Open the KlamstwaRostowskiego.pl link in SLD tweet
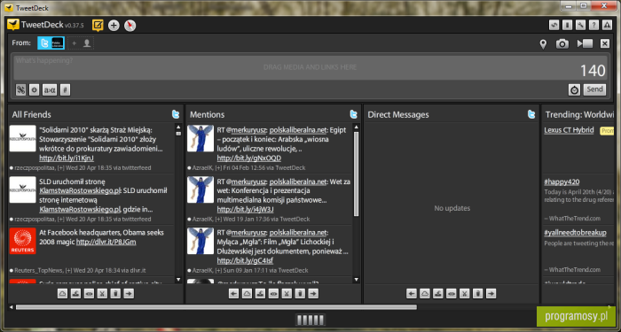This screenshot has width=621, height=332. point(80,191)
